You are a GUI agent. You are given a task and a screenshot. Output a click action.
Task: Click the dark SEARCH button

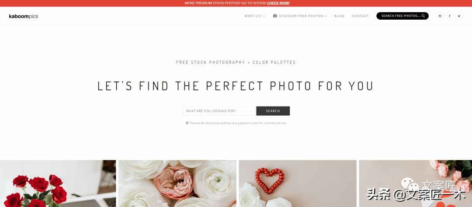click(273, 111)
